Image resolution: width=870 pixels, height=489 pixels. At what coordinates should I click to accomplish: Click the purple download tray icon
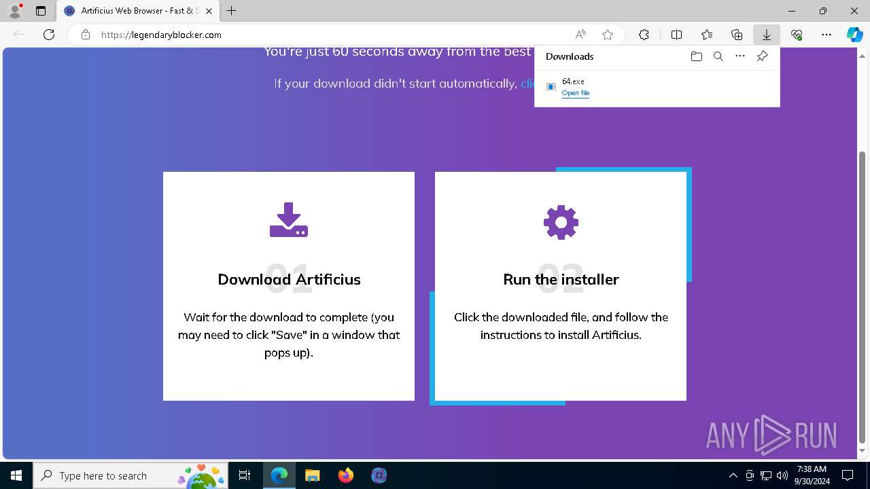[289, 219]
